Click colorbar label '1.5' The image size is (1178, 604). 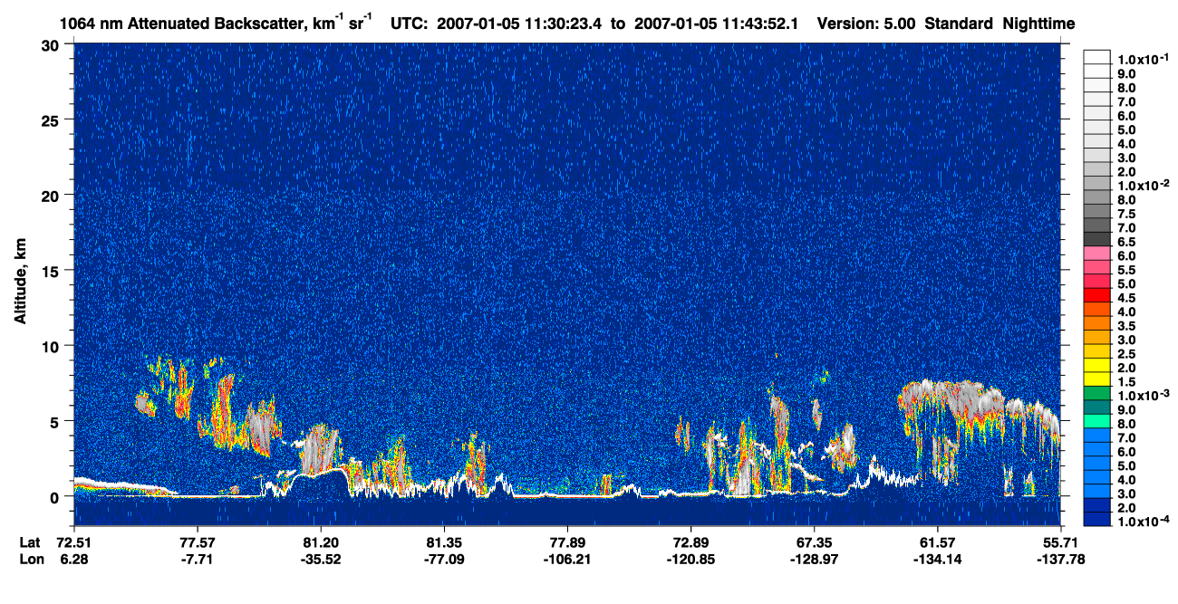click(x=1127, y=381)
